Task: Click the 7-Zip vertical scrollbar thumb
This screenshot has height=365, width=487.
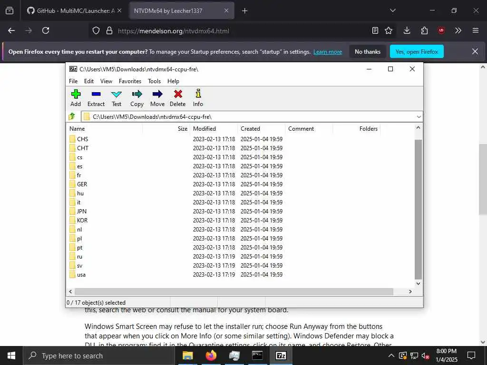Action: click(418, 210)
